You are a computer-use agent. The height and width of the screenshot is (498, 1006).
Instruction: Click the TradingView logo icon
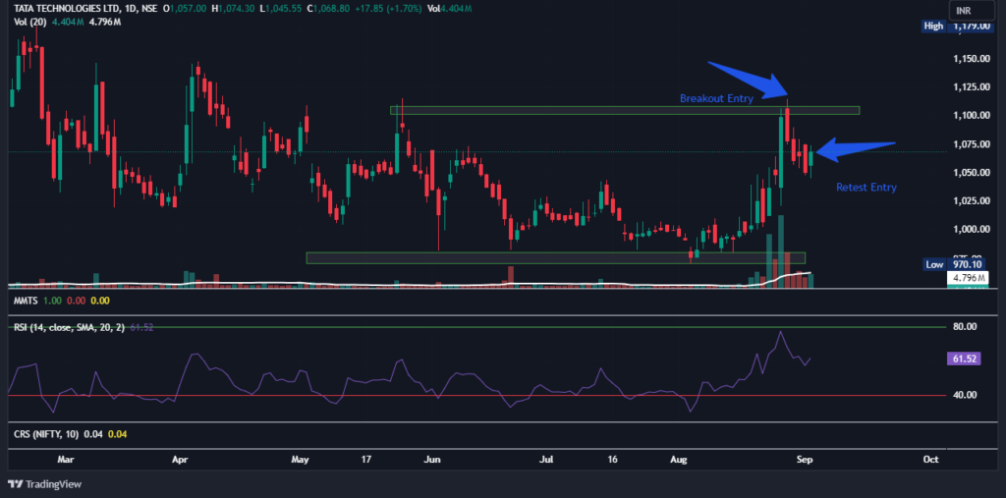tap(16, 483)
